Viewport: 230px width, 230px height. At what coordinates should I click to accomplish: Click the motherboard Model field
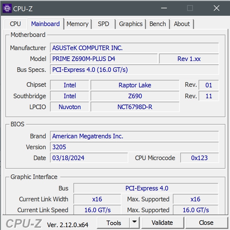click(104, 59)
